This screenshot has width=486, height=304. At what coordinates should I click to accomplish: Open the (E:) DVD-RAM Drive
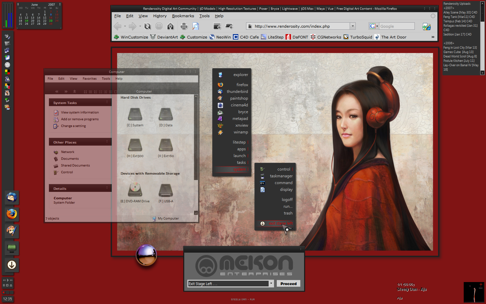(x=135, y=193)
